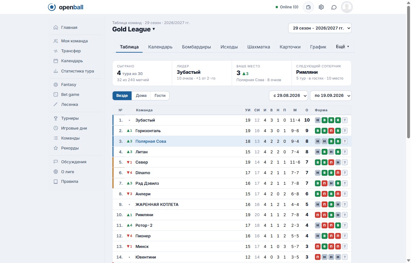Click speech bubble icon beside Обсуждения
The image size is (411, 263).
pyautogui.click(x=56, y=162)
